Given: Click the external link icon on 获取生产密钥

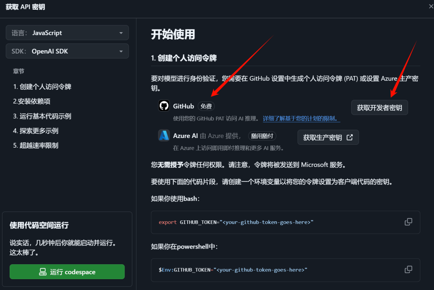Looking at the screenshot, I should [x=350, y=137].
